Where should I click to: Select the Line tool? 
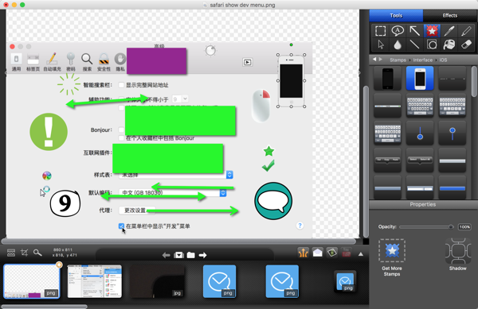414,44
